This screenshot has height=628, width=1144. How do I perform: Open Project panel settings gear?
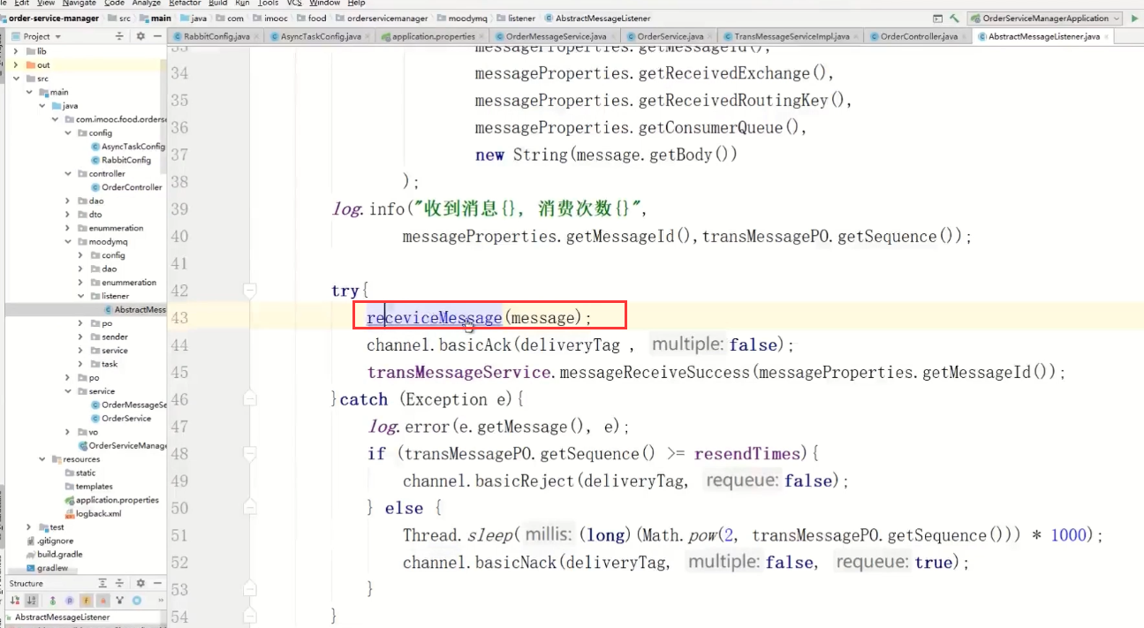[140, 36]
